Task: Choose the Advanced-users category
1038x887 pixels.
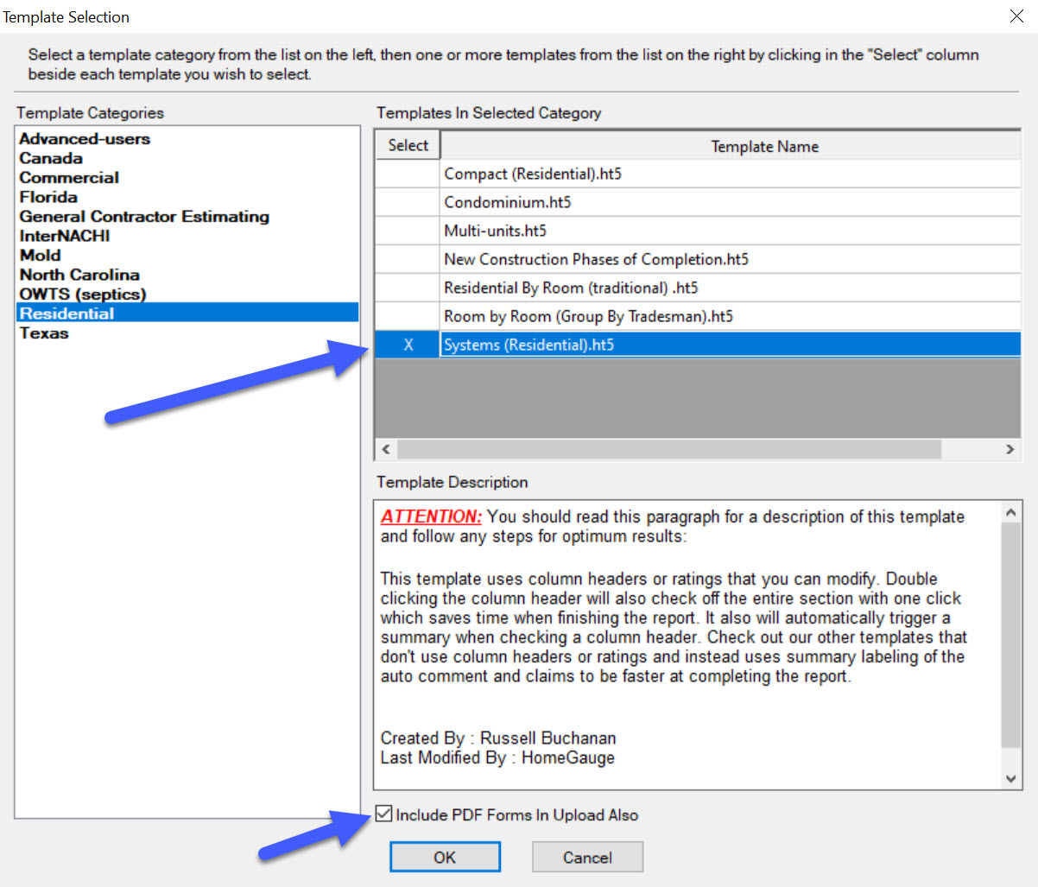Action: (85, 139)
